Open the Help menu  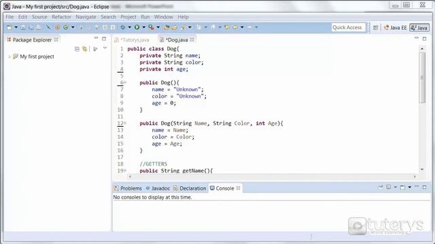[183, 17]
